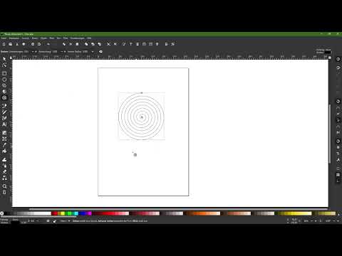Export the drawing
The image size is (342, 256).
[x=39, y=44]
